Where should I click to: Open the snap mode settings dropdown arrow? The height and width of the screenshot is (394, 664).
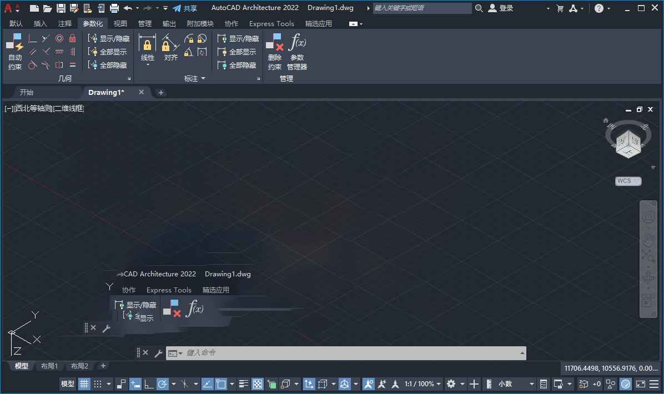(x=109, y=384)
